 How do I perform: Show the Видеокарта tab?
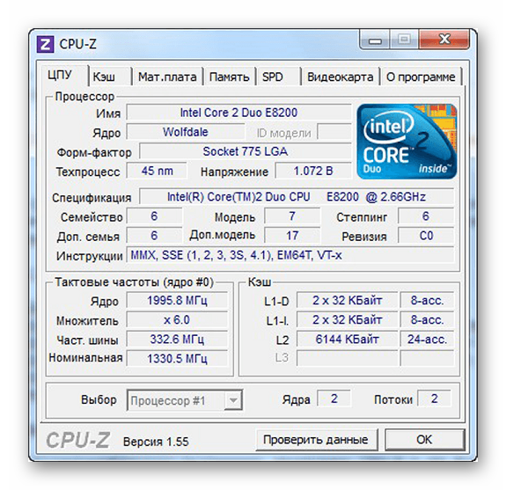click(x=341, y=77)
